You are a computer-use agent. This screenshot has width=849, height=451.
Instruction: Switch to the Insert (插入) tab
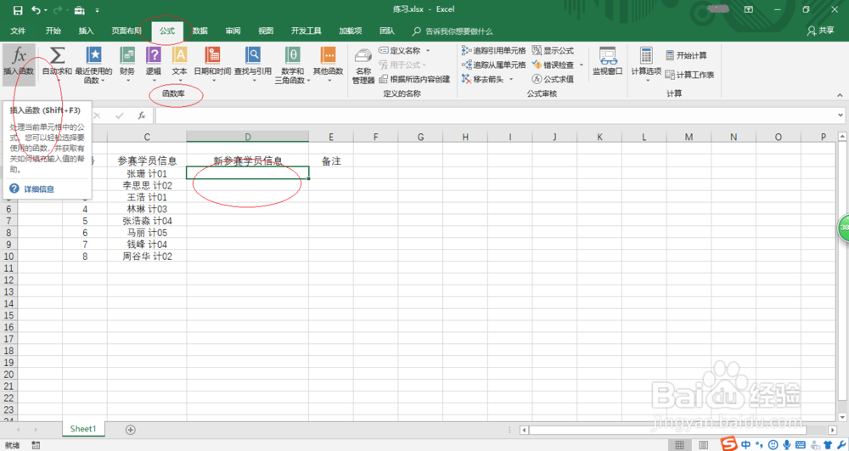[86, 31]
